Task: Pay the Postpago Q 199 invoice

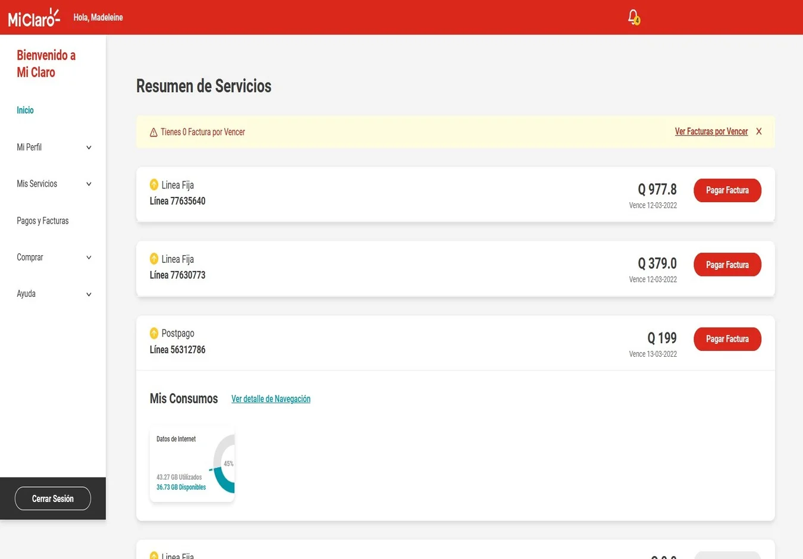Action: tap(727, 338)
